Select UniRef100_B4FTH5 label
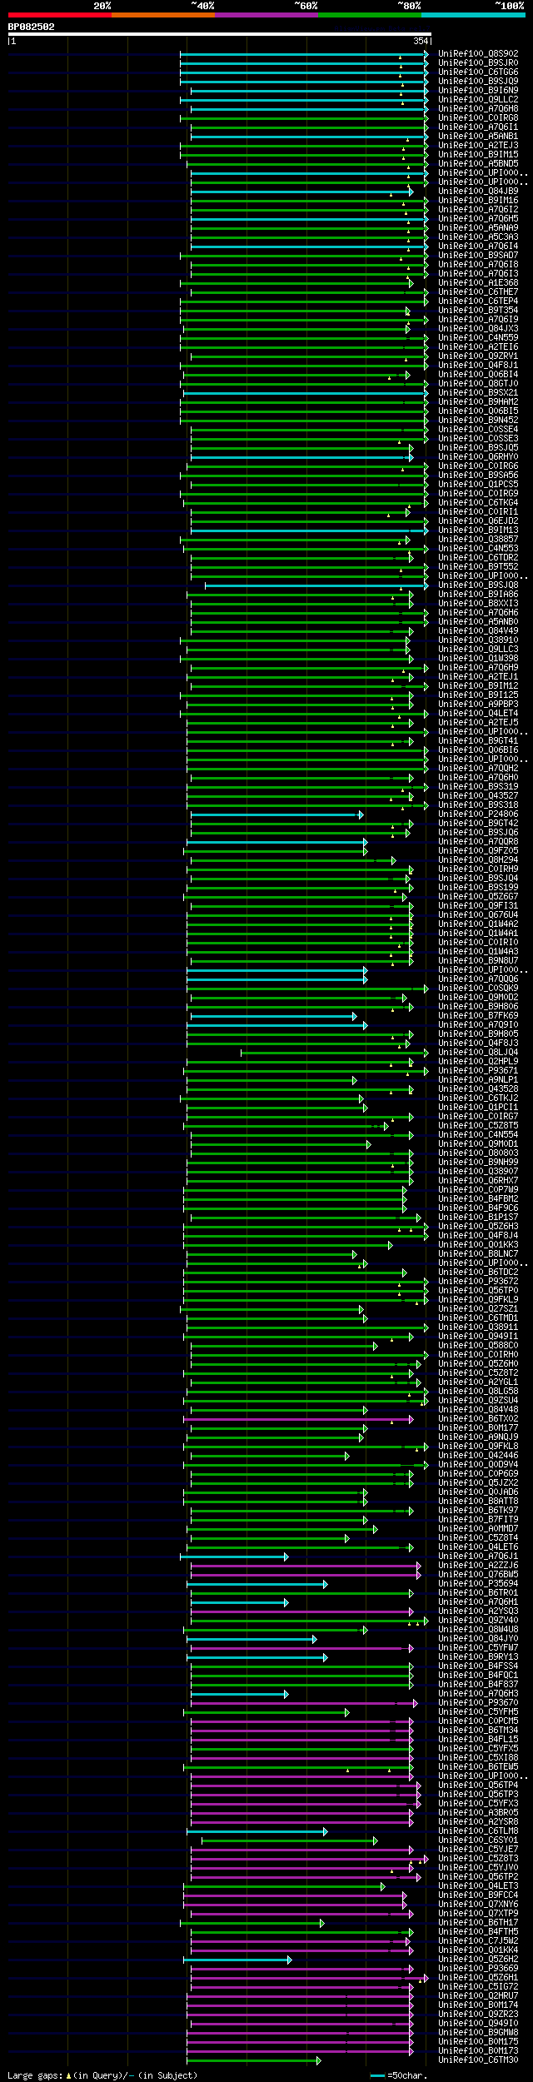Screen dimensions: 533x2082 [478, 1932]
